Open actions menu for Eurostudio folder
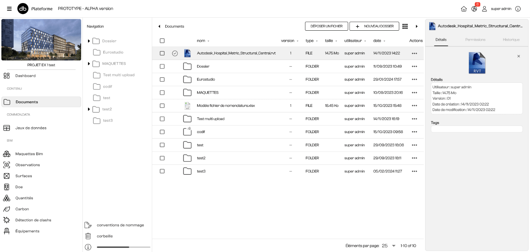530x252 pixels. 414,80
